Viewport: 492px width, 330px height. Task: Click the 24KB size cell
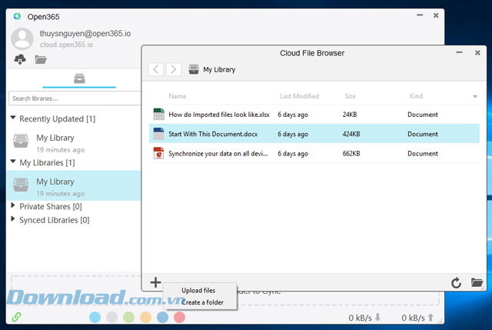[350, 115]
